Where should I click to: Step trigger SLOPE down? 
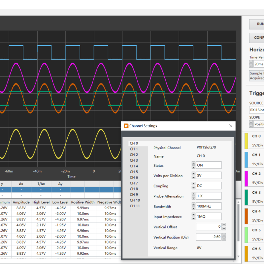click(x=251, y=126)
